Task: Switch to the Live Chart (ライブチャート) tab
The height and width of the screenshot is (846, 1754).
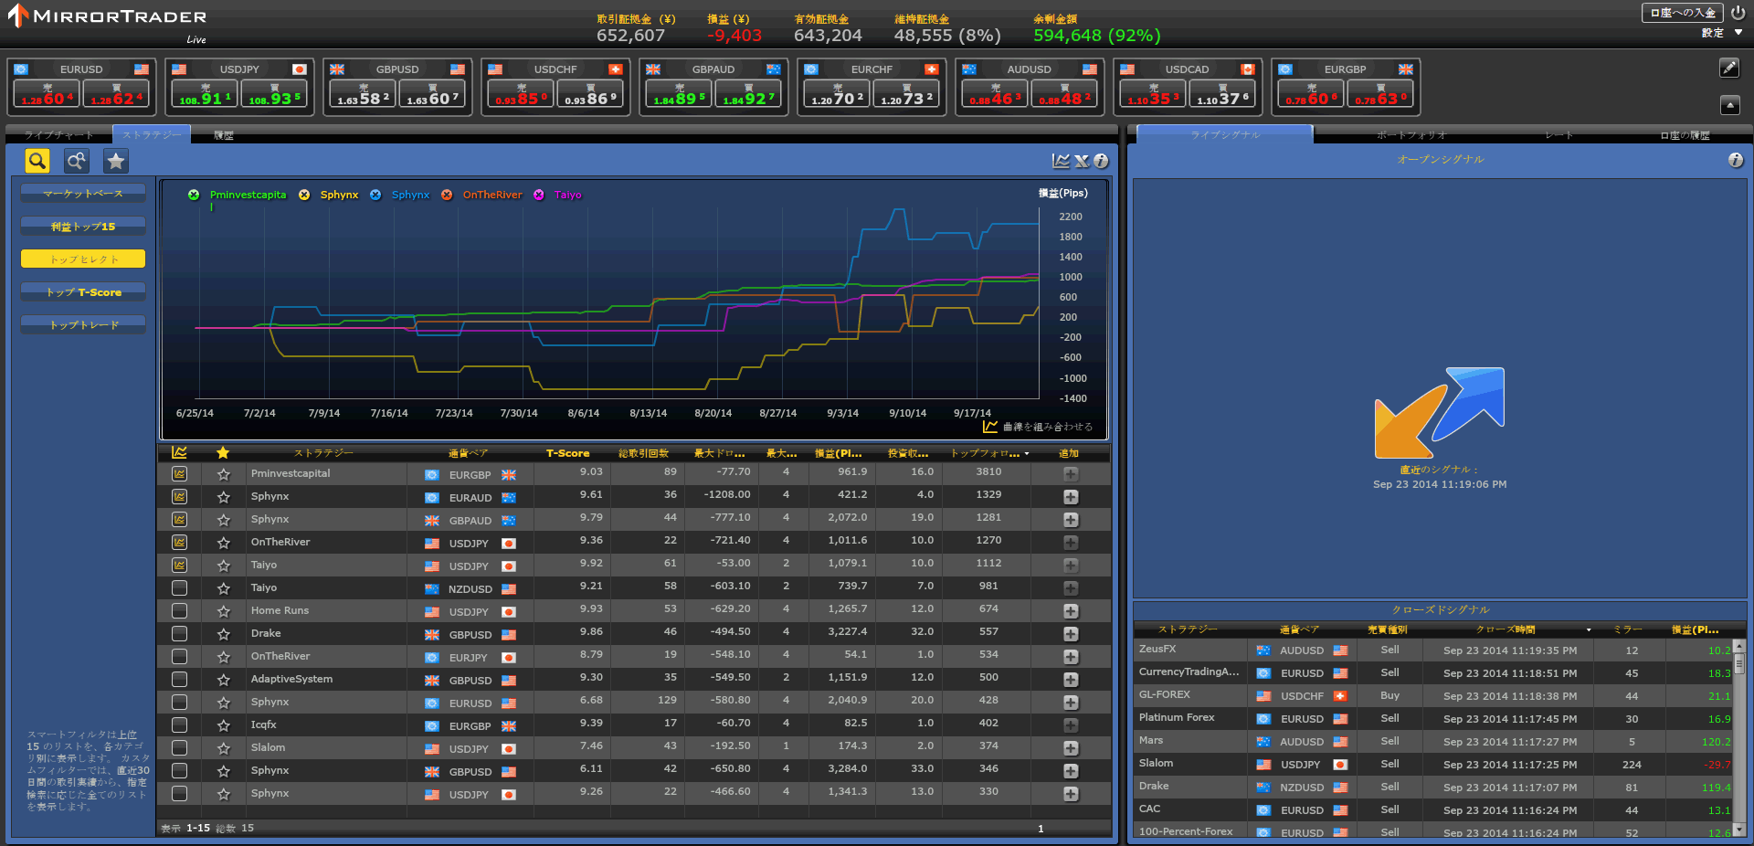Action: click(58, 135)
